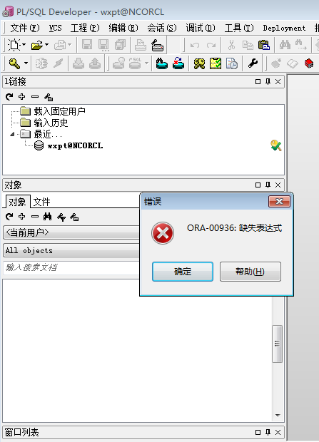Open dropdown arrow beside the Log on key
319x442 pixels.
tap(26, 63)
